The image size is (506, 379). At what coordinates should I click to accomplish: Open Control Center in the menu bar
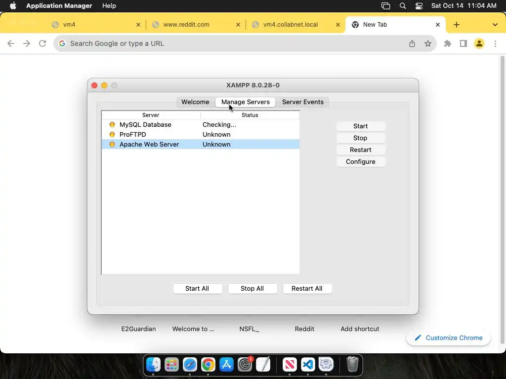419,6
